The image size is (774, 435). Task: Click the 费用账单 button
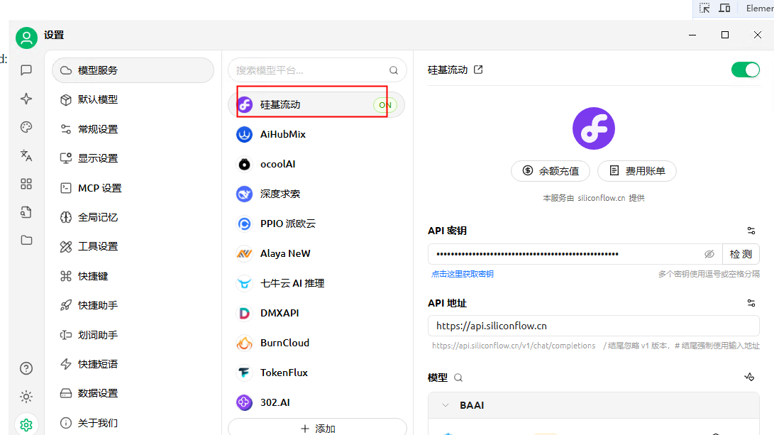637,171
